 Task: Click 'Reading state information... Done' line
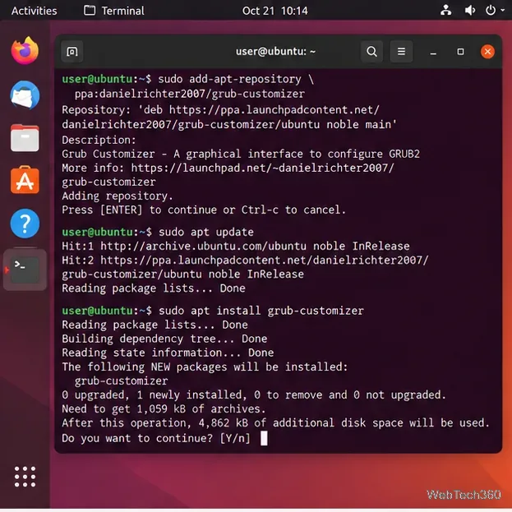pyautogui.click(x=168, y=353)
